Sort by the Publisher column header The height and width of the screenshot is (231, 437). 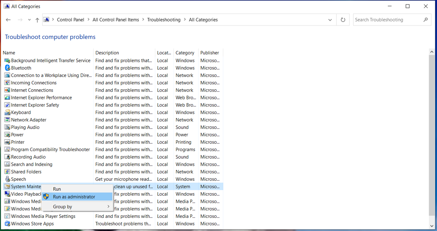click(210, 53)
